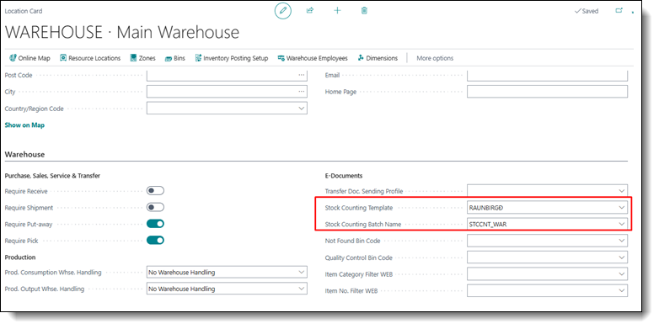Collapse the Warehouse section header
Screen dimensions: 659x329
coord(24,155)
